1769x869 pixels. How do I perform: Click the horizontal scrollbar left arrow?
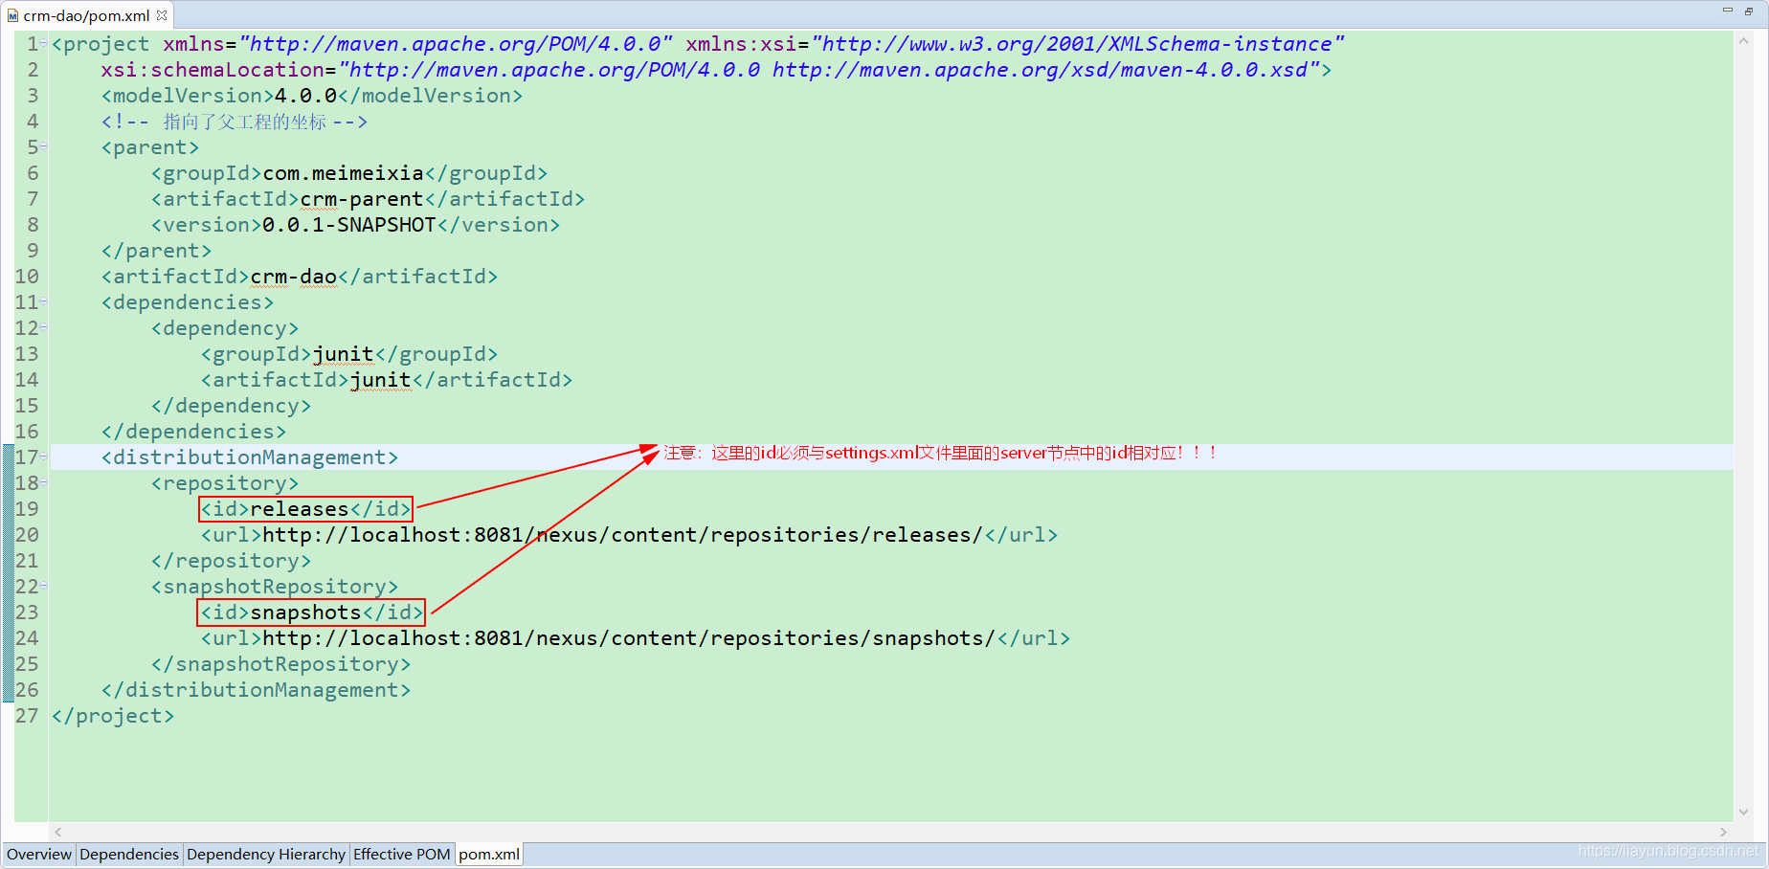58,832
